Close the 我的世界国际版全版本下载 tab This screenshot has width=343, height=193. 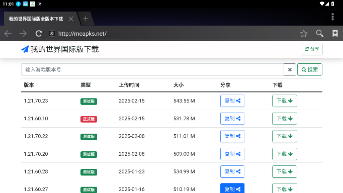(x=71, y=19)
